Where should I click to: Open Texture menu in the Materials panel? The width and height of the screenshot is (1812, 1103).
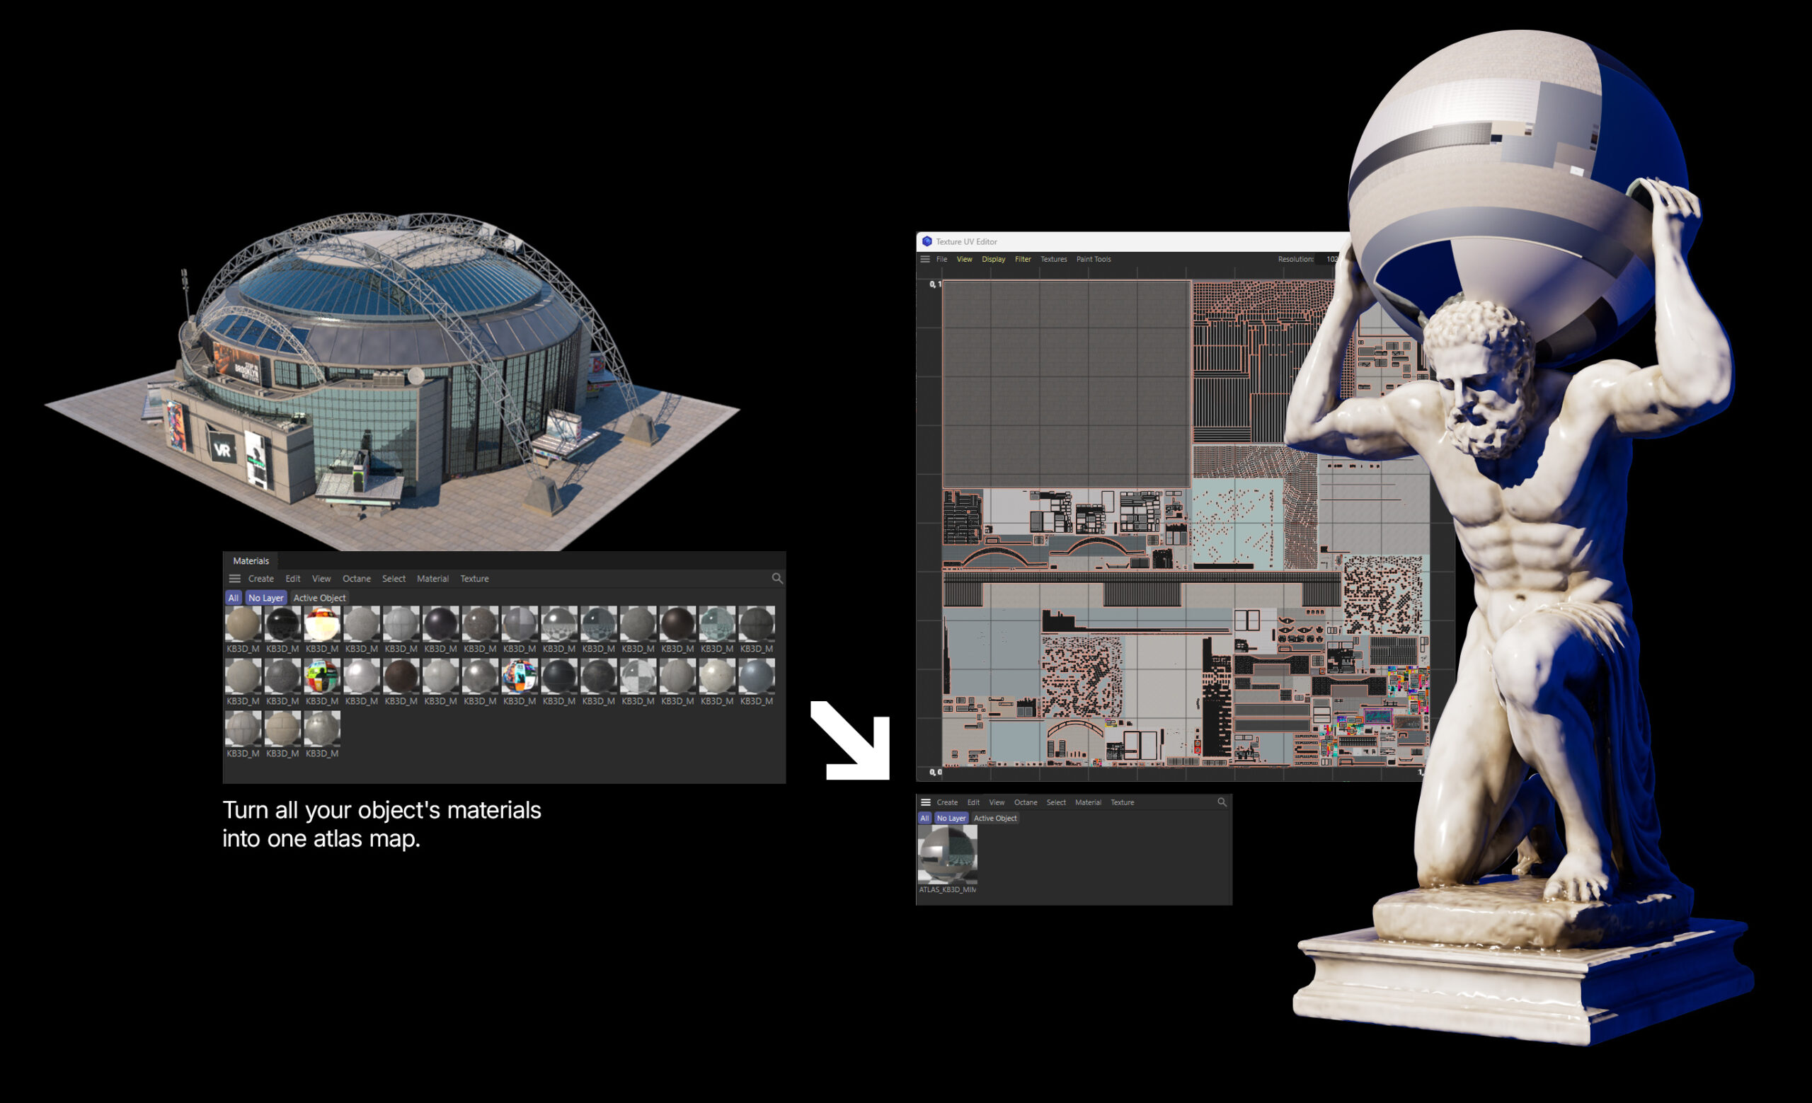click(x=474, y=578)
